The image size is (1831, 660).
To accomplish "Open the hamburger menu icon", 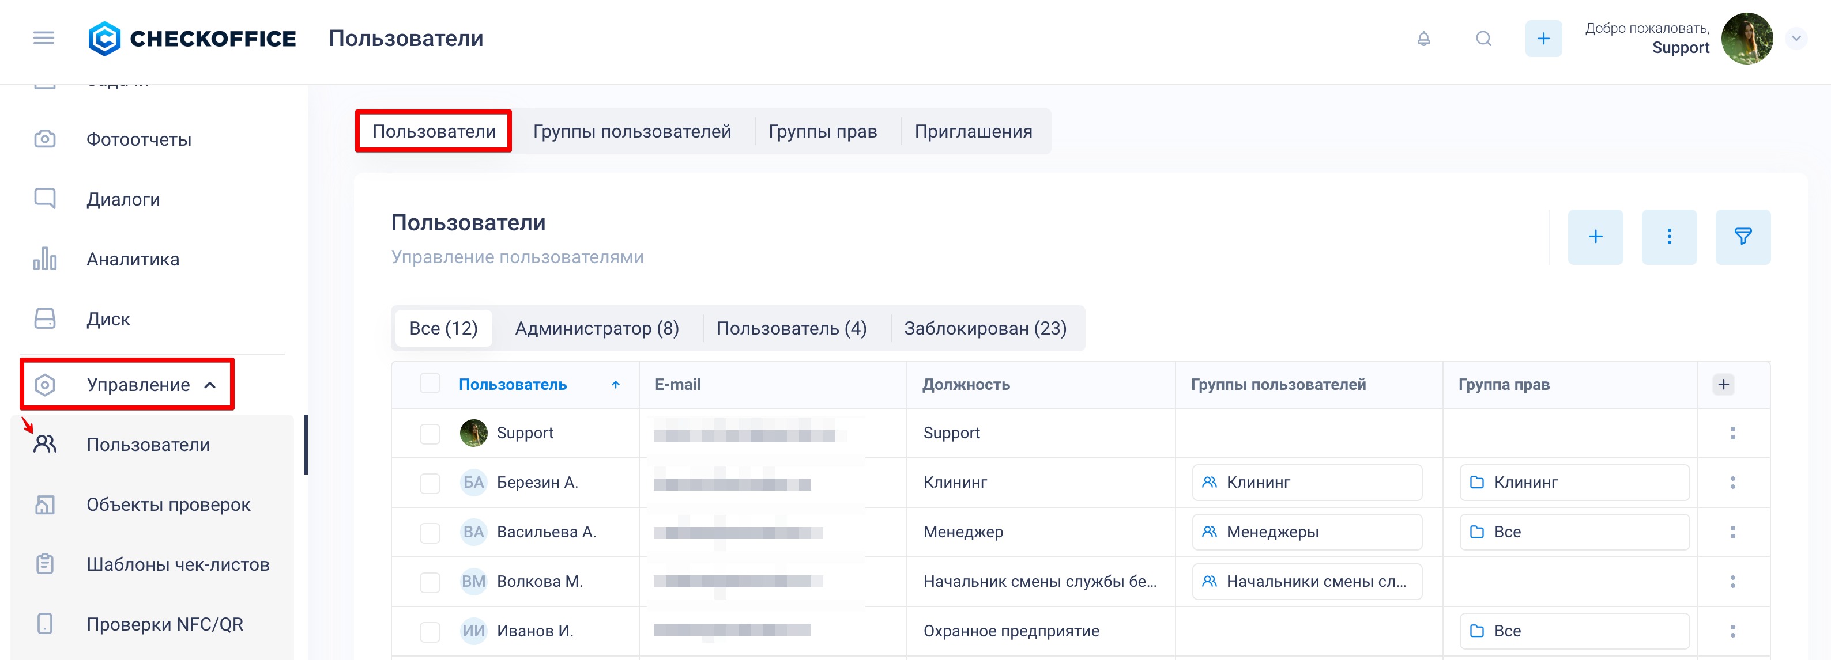I will click(x=43, y=37).
